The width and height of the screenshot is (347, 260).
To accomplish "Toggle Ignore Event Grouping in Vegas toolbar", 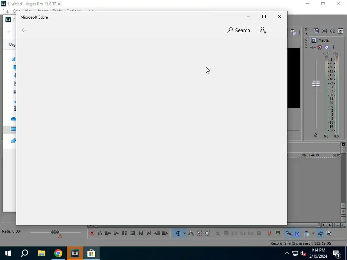I will (329, 233).
